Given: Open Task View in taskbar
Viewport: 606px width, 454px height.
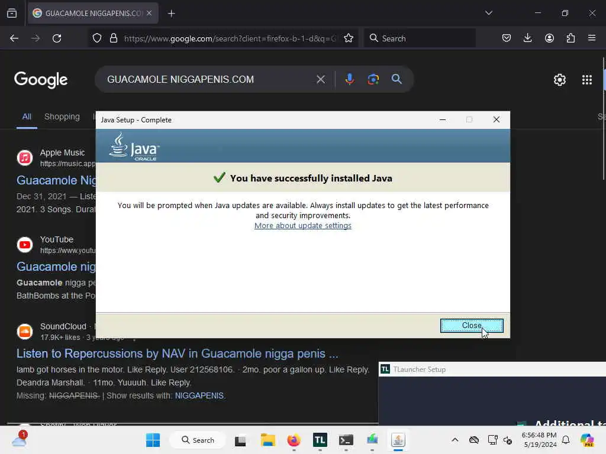Looking at the screenshot, I should [x=240, y=440].
